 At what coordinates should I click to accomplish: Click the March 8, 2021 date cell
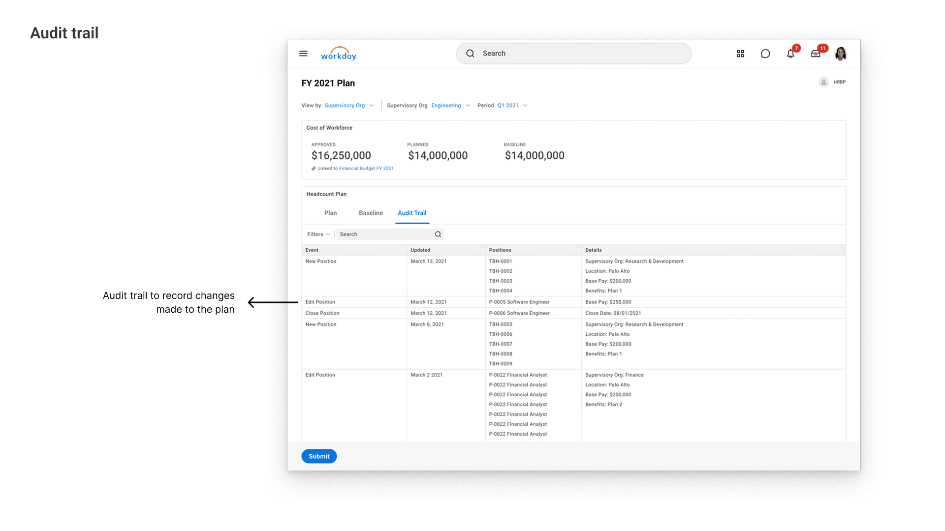click(x=427, y=324)
